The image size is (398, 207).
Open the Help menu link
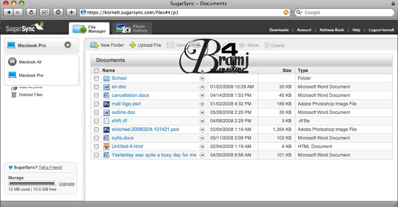point(356,30)
